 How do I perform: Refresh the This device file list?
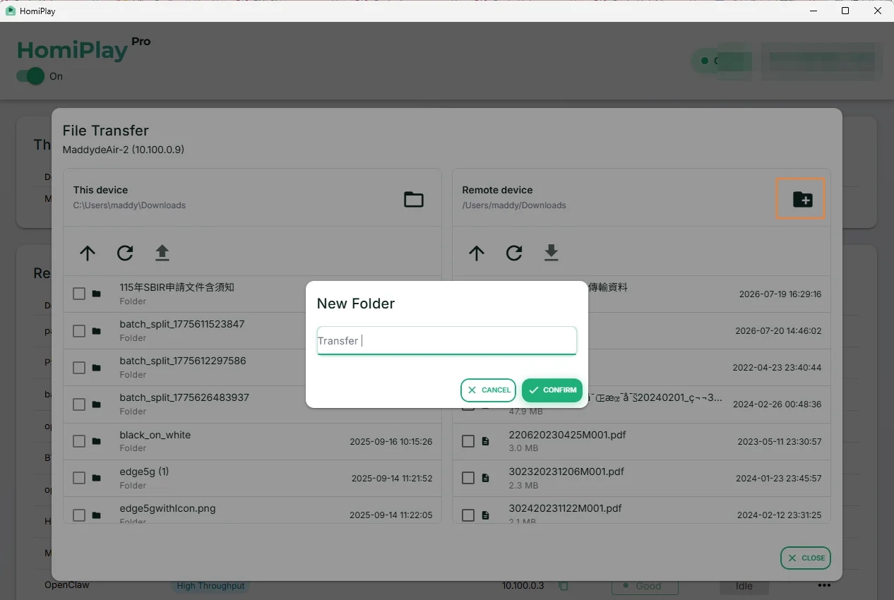(x=125, y=253)
